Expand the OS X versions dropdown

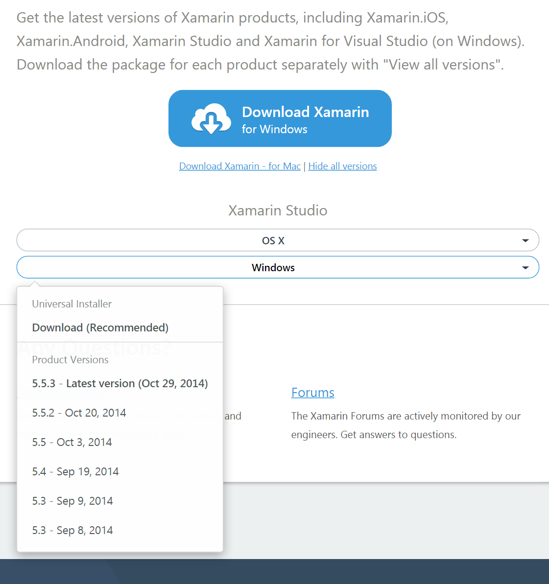[278, 240]
